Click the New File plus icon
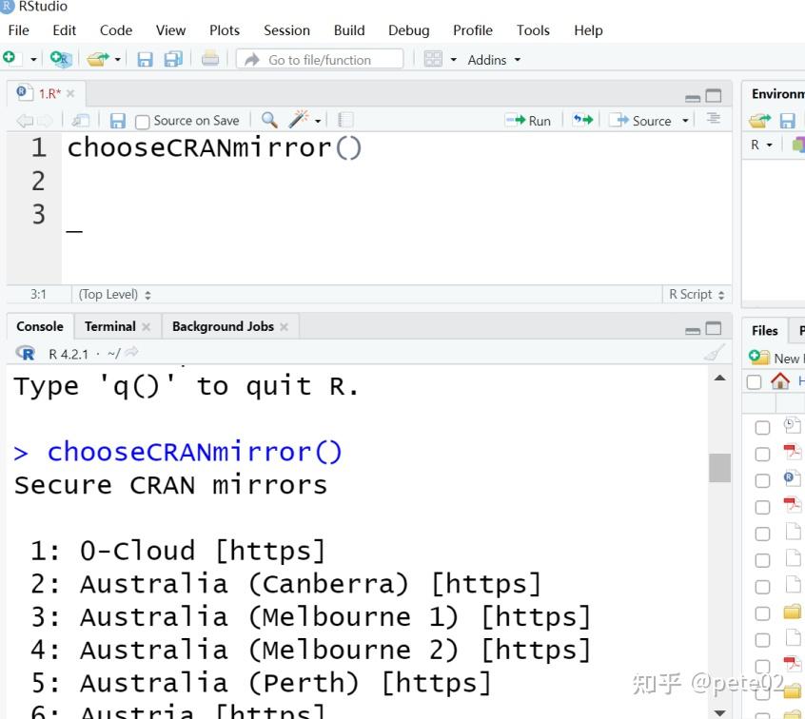Screen dimensions: 805x719 10,59
